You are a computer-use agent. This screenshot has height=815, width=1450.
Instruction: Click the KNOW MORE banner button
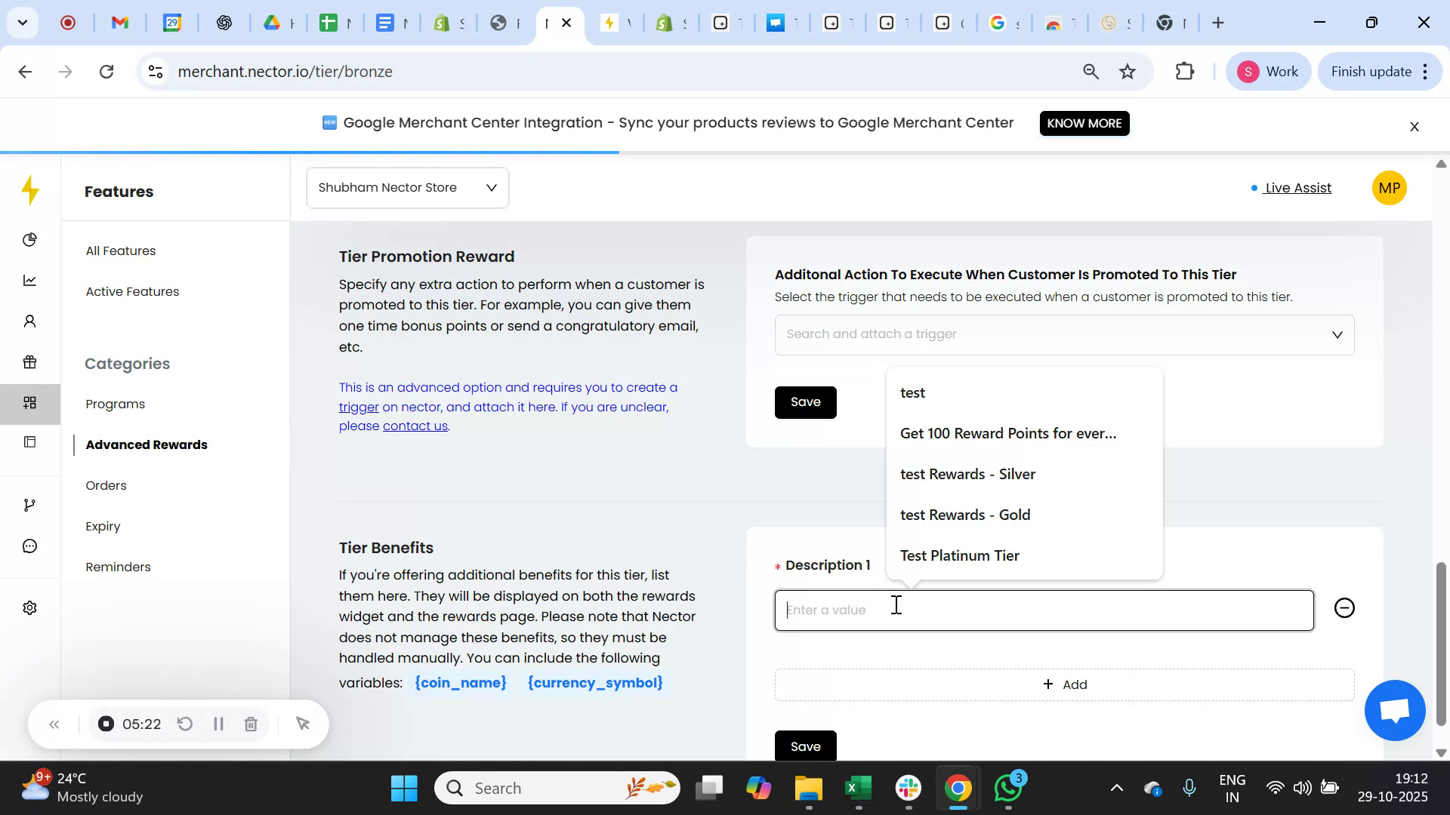pos(1084,123)
